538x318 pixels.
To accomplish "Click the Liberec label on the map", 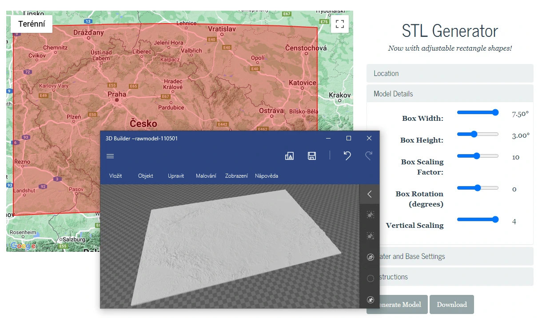I will tap(141, 52).
